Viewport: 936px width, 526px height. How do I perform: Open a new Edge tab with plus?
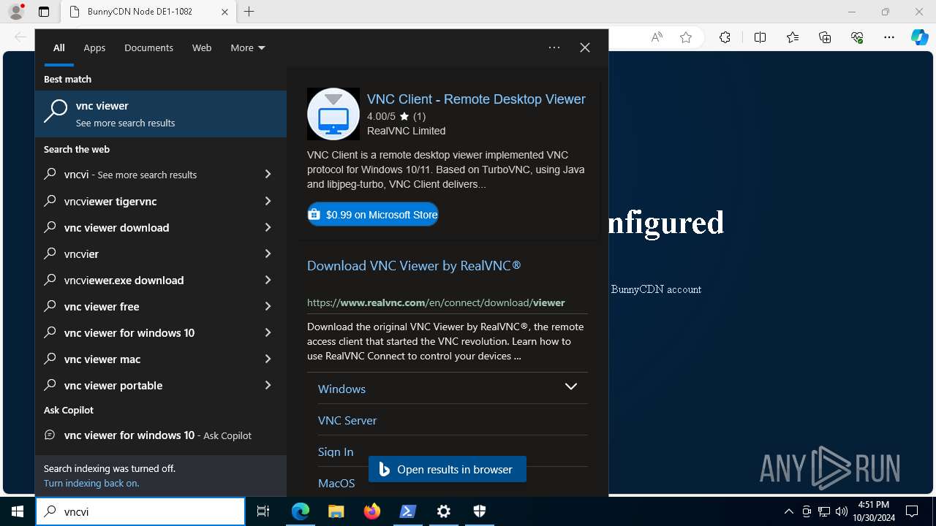[x=249, y=12]
